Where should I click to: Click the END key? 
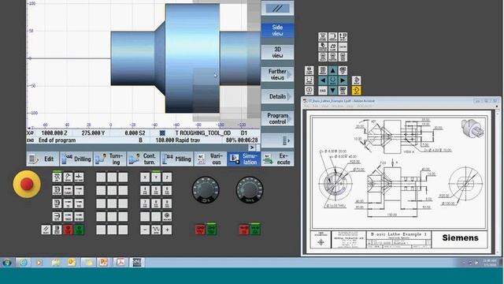tap(323, 90)
